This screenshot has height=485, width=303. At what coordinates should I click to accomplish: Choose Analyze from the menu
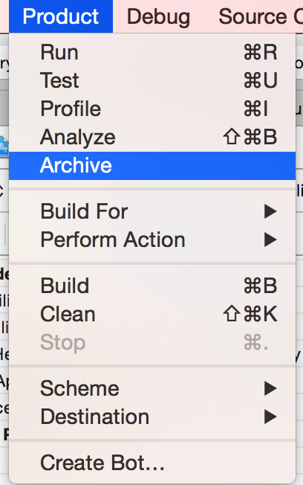pyautogui.click(x=152, y=137)
